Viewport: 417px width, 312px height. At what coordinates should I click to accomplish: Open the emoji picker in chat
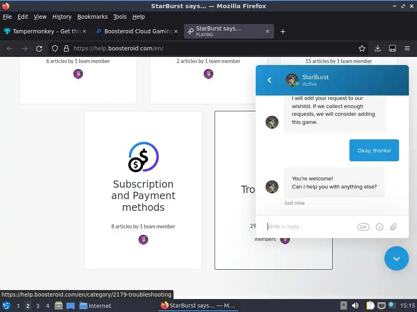tap(380, 227)
